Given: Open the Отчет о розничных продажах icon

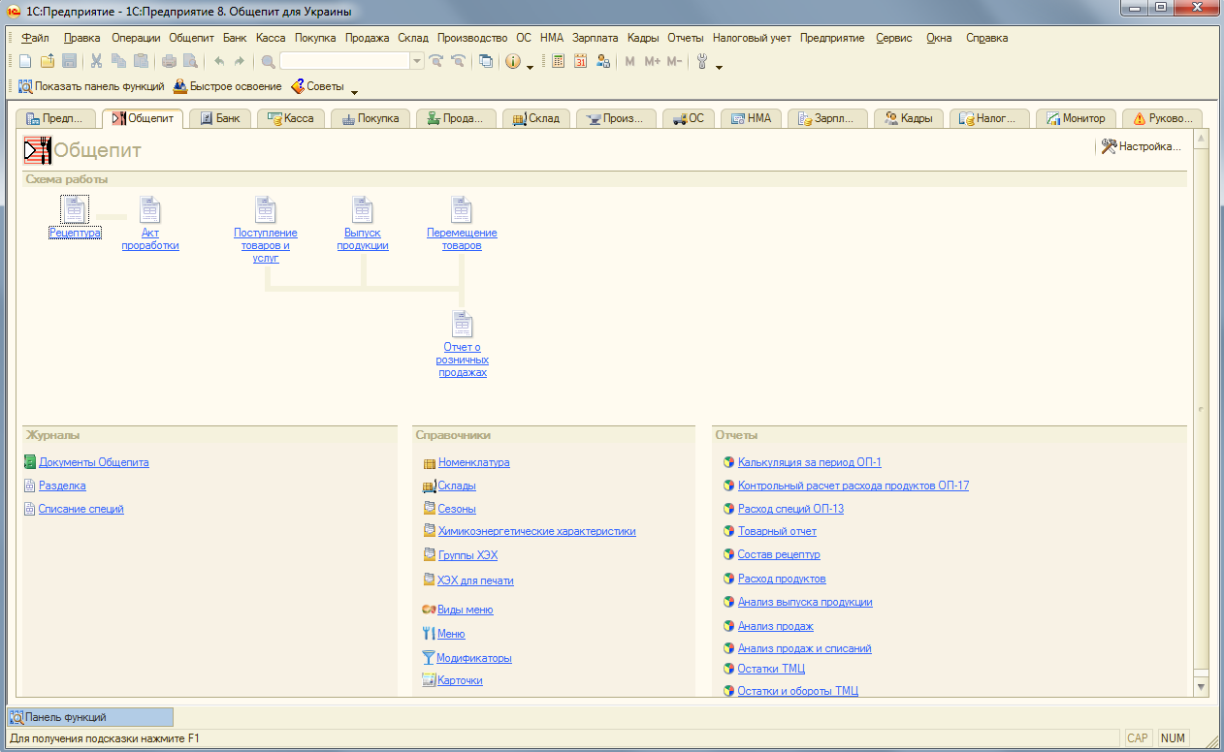Looking at the screenshot, I should pyautogui.click(x=462, y=324).
